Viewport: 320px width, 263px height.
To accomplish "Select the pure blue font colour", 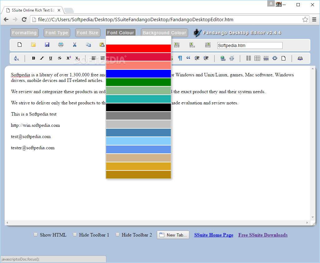I will (x=138, y=74).
